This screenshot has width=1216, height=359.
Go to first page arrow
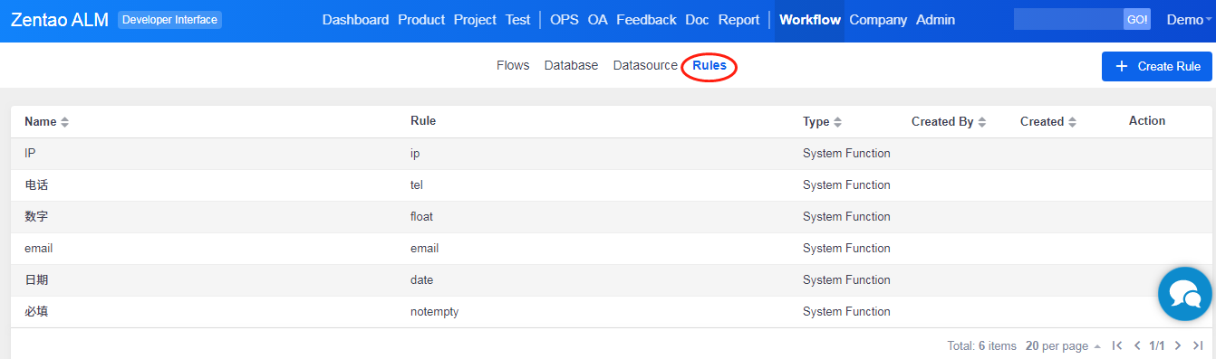pos(1117,345)
